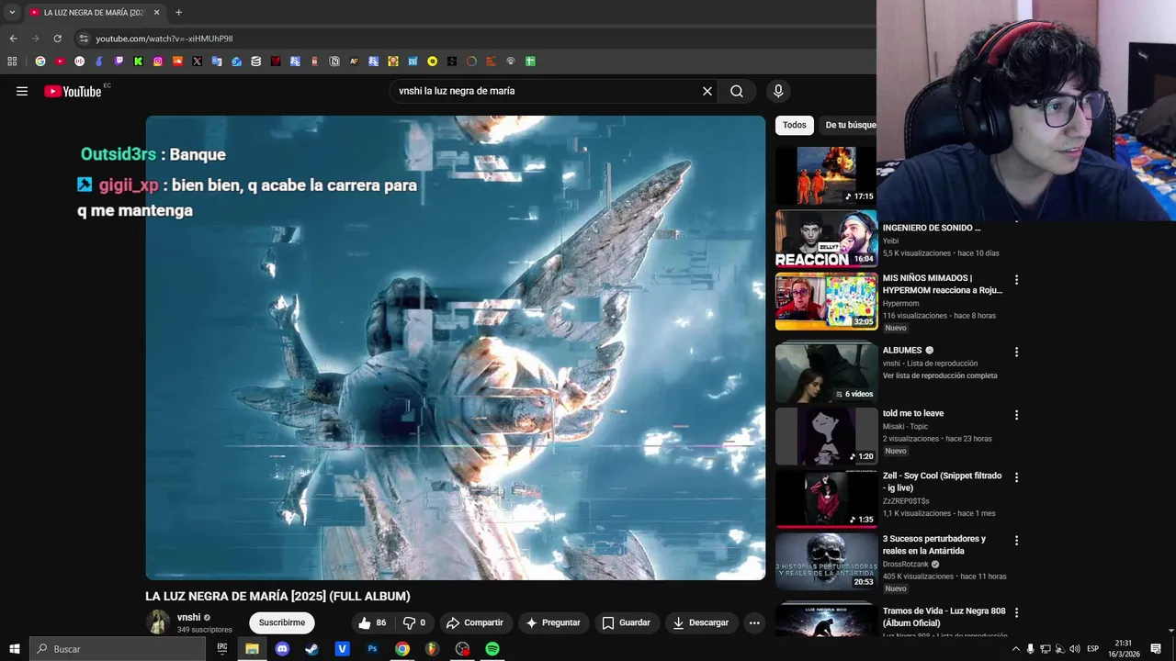The height and width of the screenshot is (661, 1176).
Task: Open Spotify from taskbar
Action: coord(492,649)
